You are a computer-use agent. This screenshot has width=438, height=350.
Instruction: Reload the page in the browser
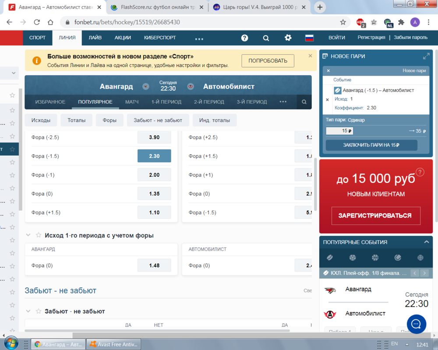[x=37, y=22]
